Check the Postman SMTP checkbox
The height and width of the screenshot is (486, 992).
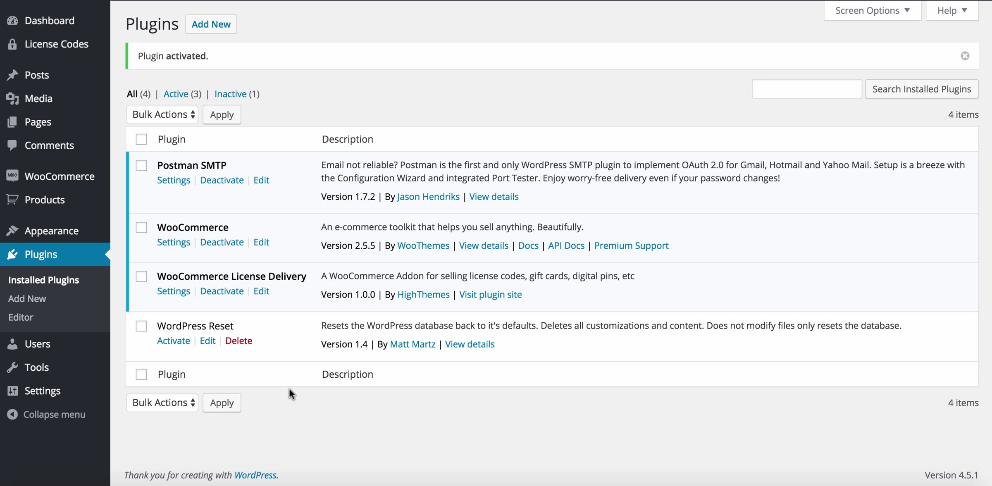click(x=141, y=165)
